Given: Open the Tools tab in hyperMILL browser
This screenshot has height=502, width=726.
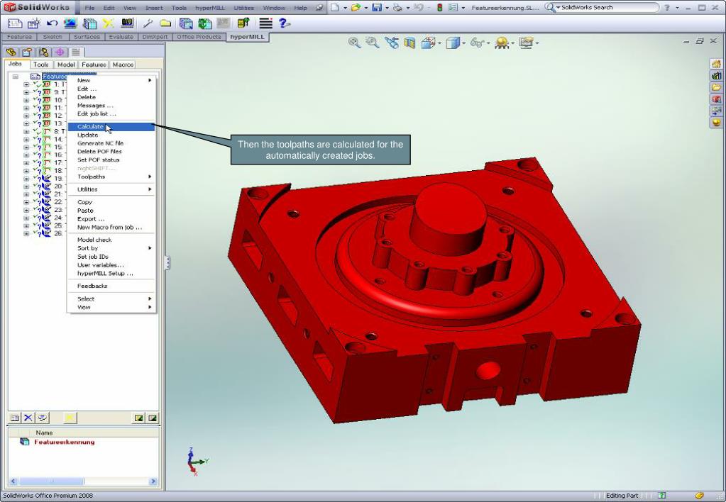Looking at the screenshot, I should (41, 65).
